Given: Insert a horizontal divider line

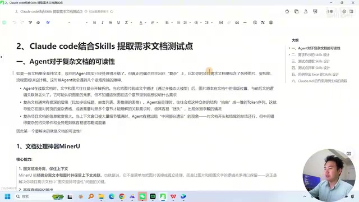Looking at the screenshot, I should click(245, 22).
